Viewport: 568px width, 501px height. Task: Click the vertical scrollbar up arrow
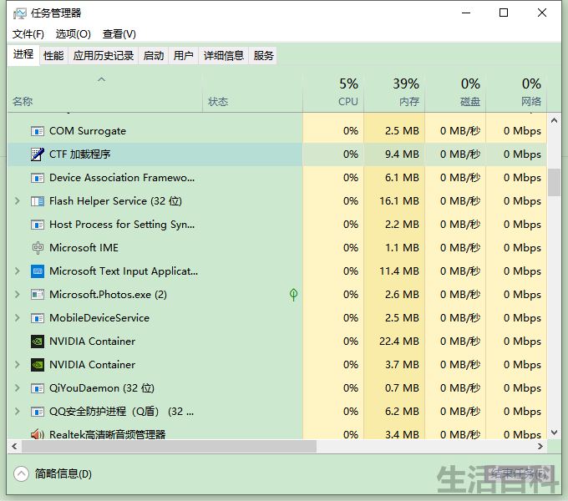tap(554, 120)
